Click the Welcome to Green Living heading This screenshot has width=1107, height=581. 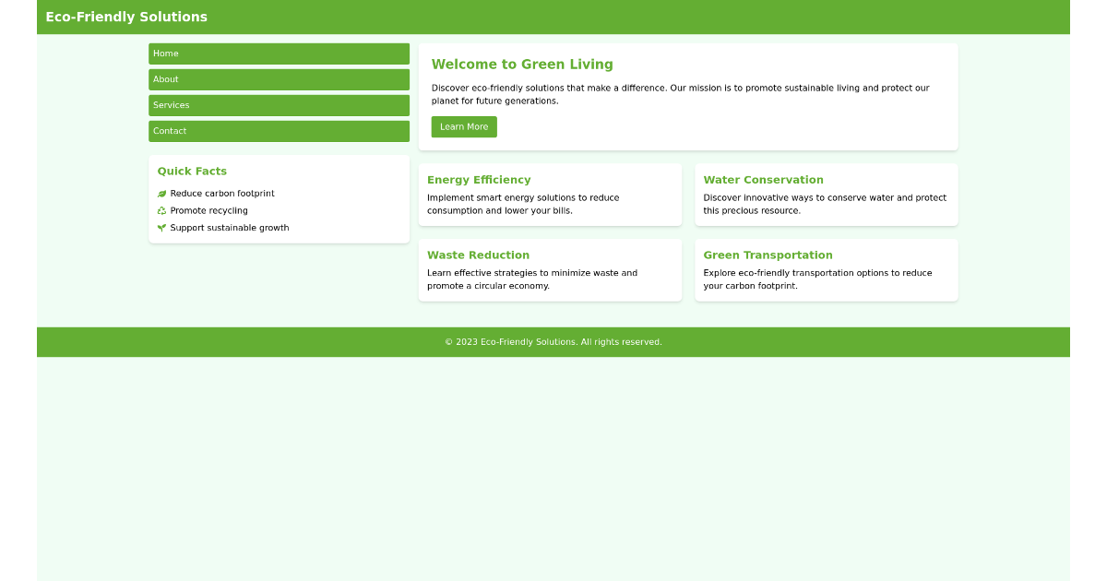click(x=522, y=64)
